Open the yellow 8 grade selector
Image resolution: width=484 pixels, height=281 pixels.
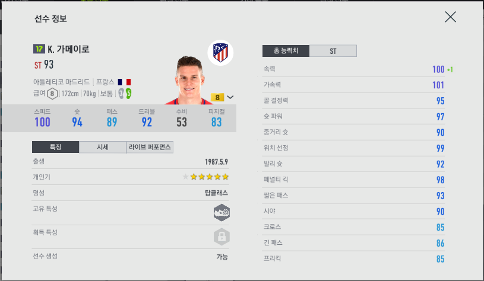pyautogui.click(x=217, y=97)
